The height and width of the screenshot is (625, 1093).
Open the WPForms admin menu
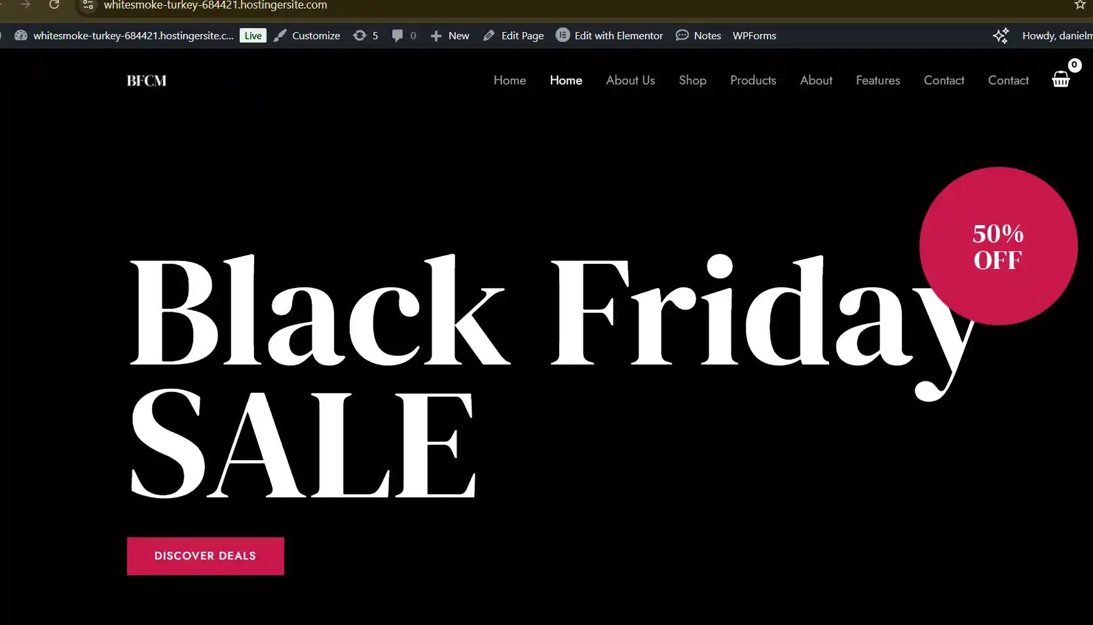click(x=754, y=35)
